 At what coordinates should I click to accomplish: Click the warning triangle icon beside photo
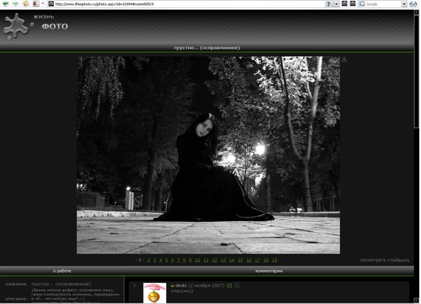[x=344, y=60]
